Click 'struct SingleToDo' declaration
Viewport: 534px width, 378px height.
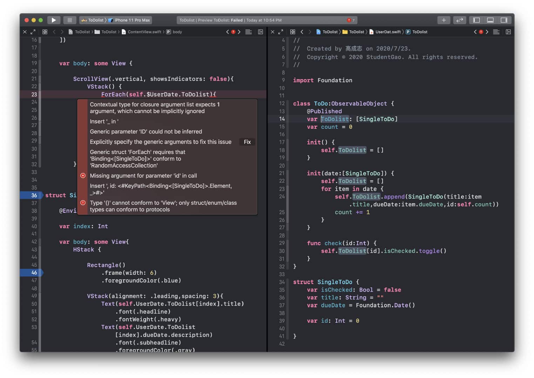(x=326, y=282)
